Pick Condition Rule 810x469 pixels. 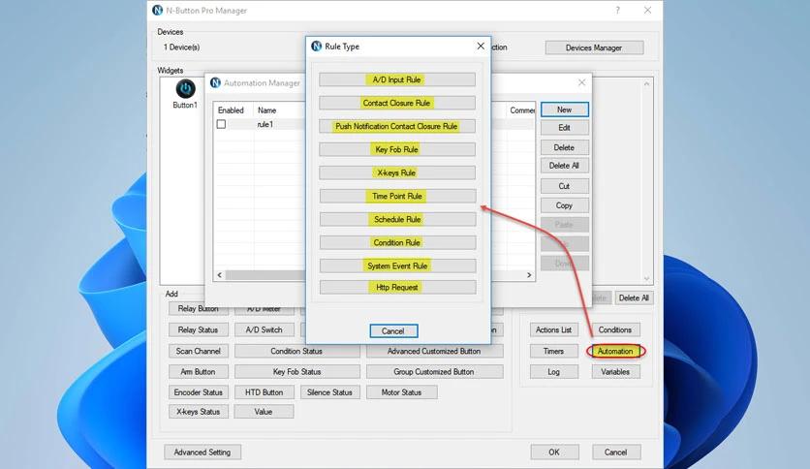click(397, 242)
